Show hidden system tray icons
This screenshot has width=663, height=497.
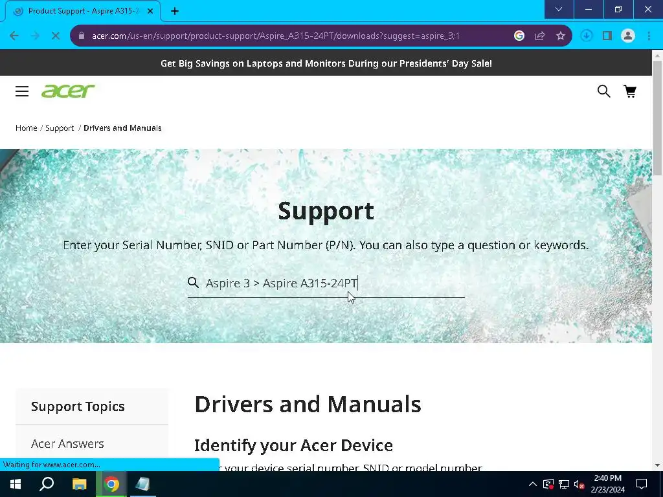533,484
